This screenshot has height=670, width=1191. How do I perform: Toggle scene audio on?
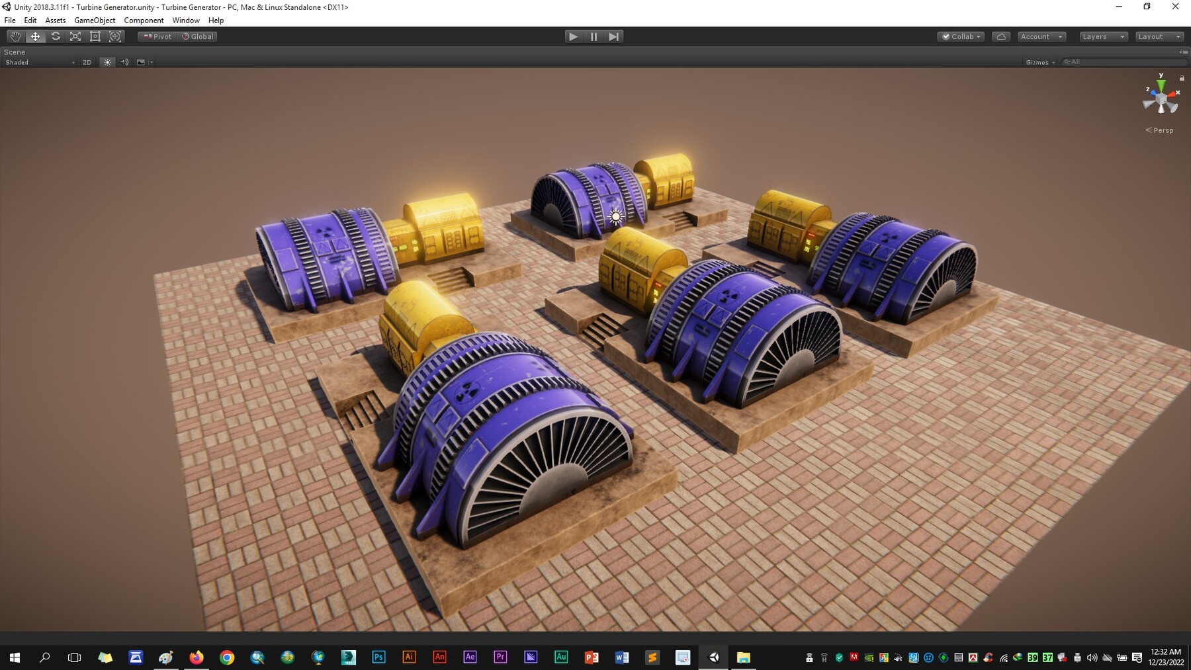pos(125,62)
